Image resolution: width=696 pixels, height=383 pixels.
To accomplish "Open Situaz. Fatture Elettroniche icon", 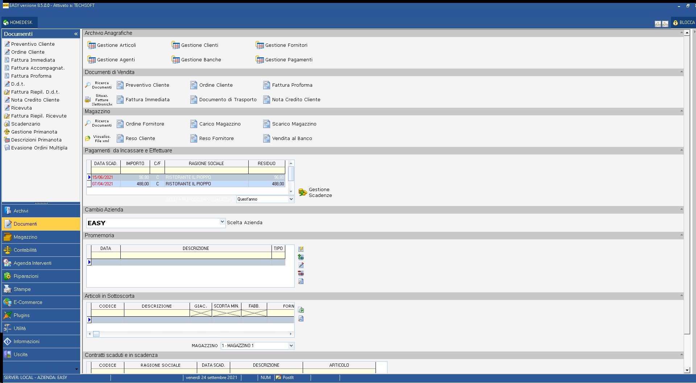I will [98, 100].
